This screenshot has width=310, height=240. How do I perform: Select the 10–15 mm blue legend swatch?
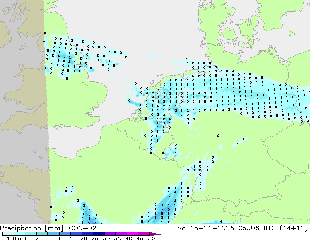click(65, 234)
